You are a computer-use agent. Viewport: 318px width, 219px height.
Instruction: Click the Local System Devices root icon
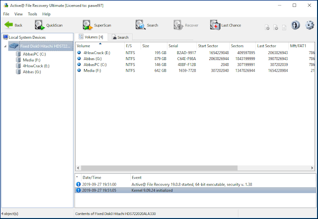pos(5,37)
